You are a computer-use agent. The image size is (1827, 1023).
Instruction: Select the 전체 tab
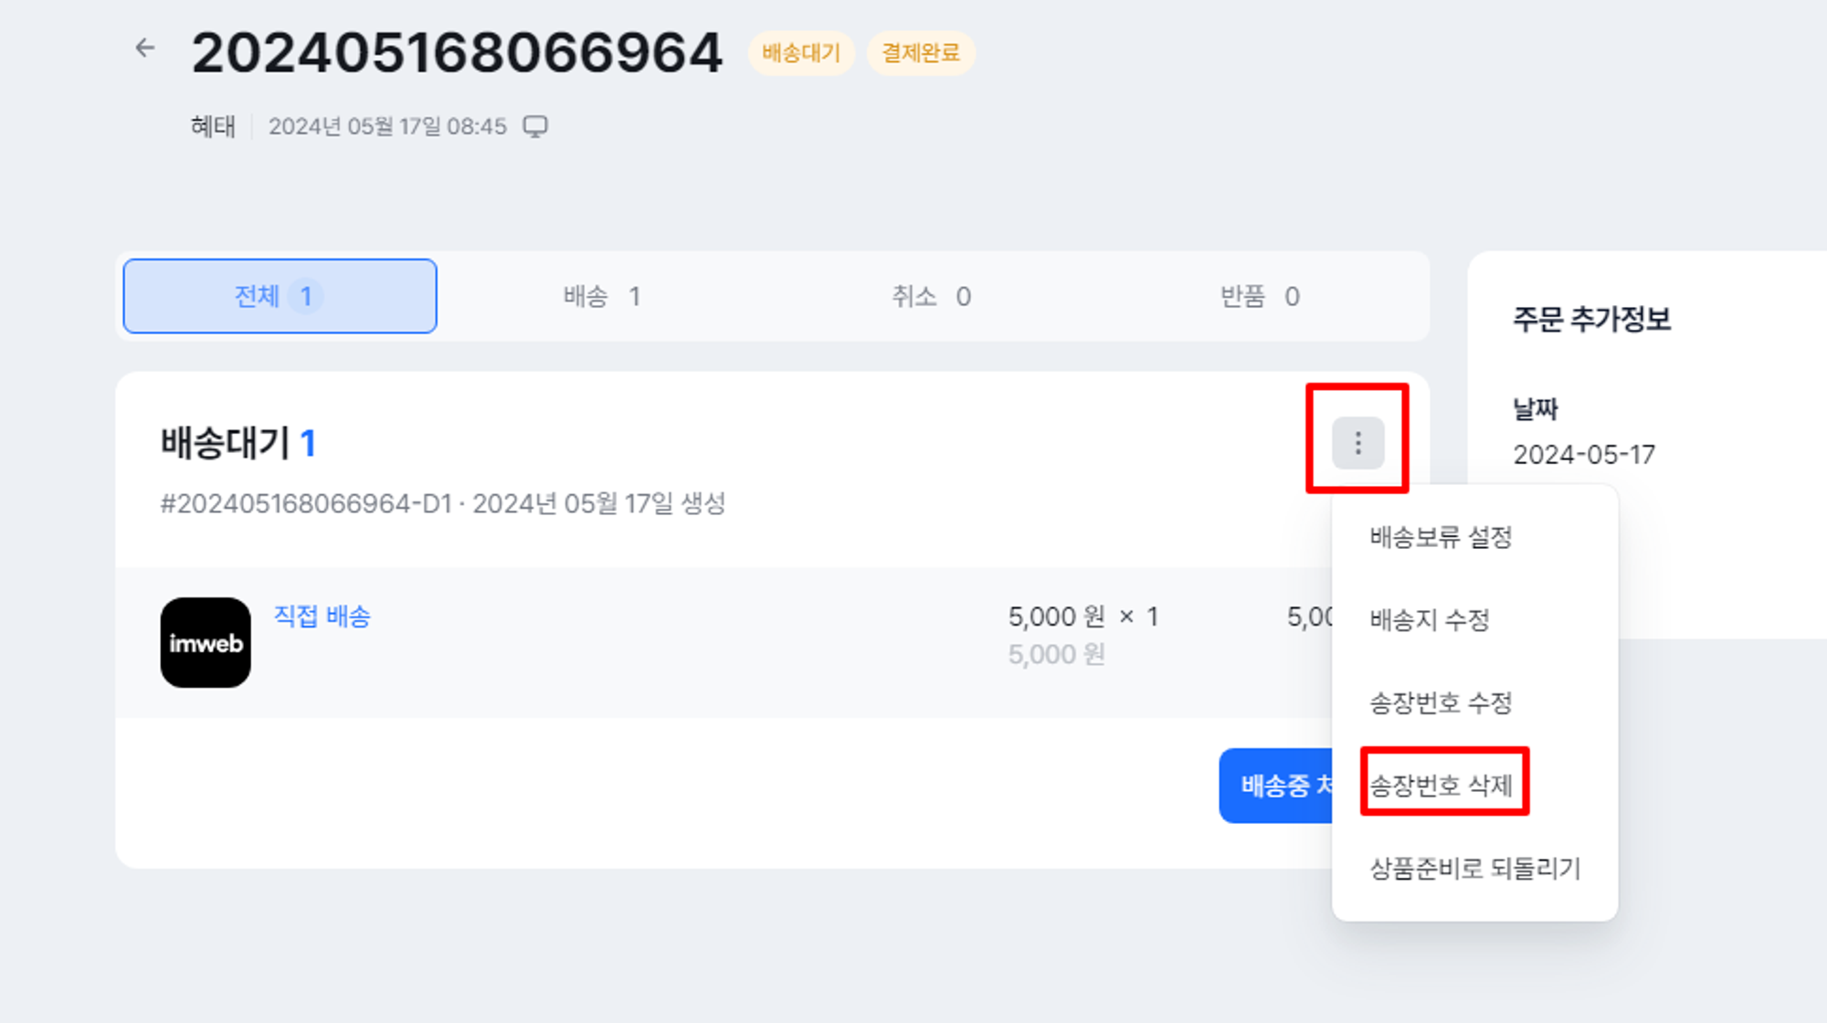pos(280,296)
